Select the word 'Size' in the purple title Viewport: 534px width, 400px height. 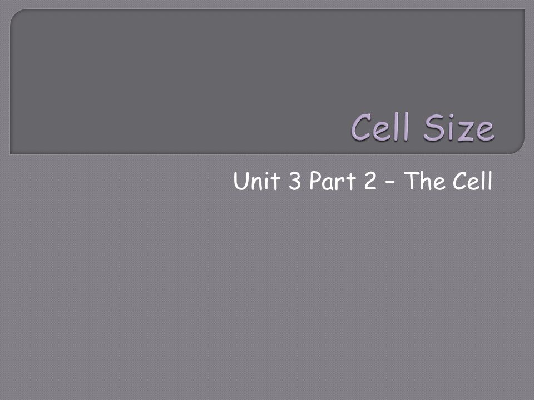pyautogui.click(x=458, y=127)
